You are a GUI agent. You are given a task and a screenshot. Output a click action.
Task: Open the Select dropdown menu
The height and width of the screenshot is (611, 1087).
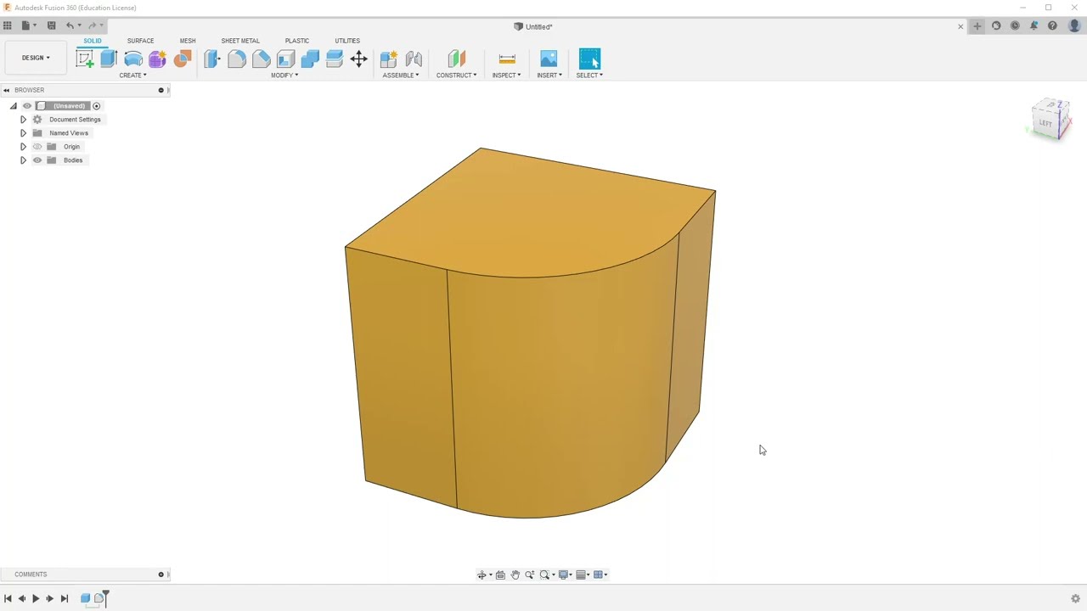pos(589,76)
